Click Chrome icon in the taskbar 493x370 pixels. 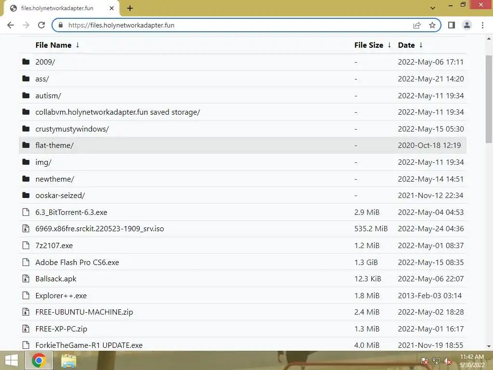pyautogui.click(x=39, y=360)
